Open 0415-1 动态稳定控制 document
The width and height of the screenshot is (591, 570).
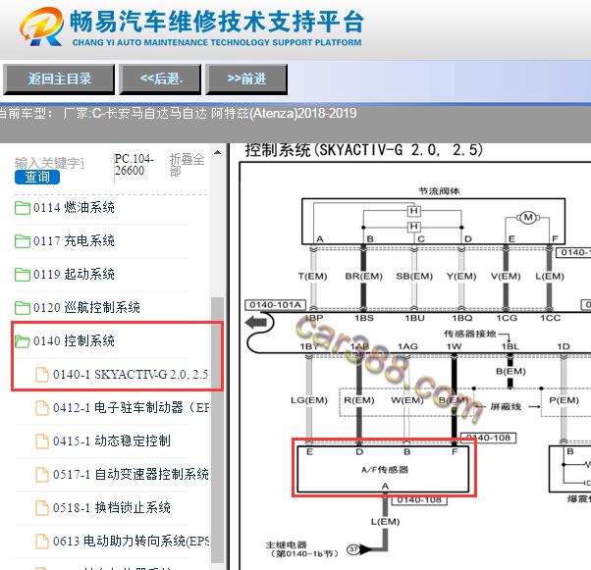pos(112,440)
